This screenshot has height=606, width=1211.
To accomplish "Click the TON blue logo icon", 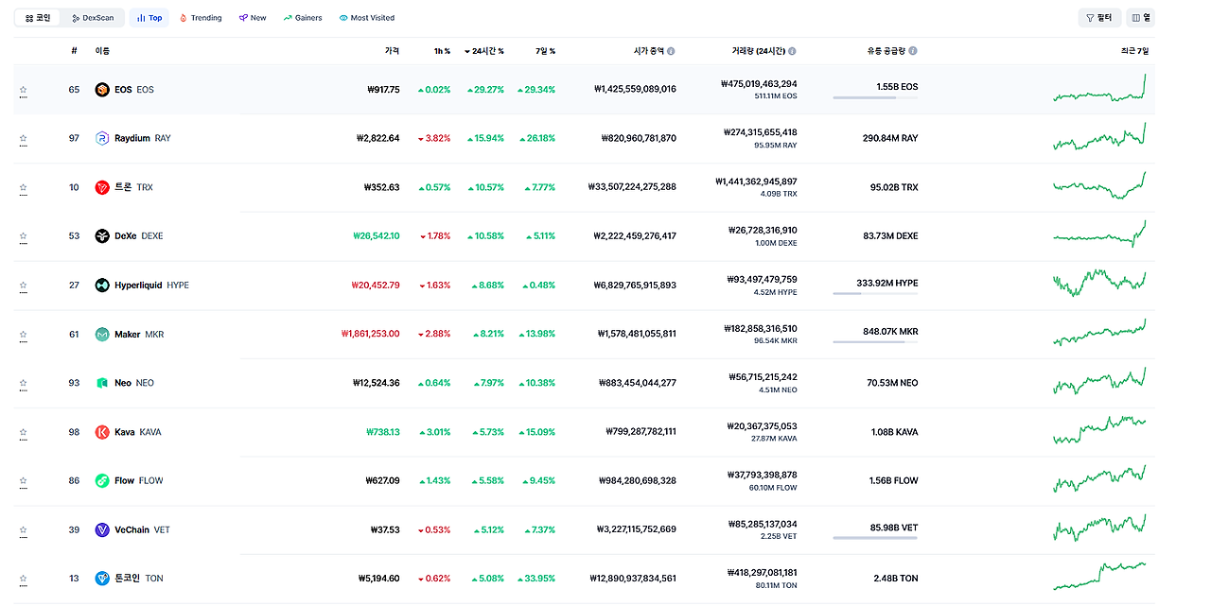I will coord(102,579).
